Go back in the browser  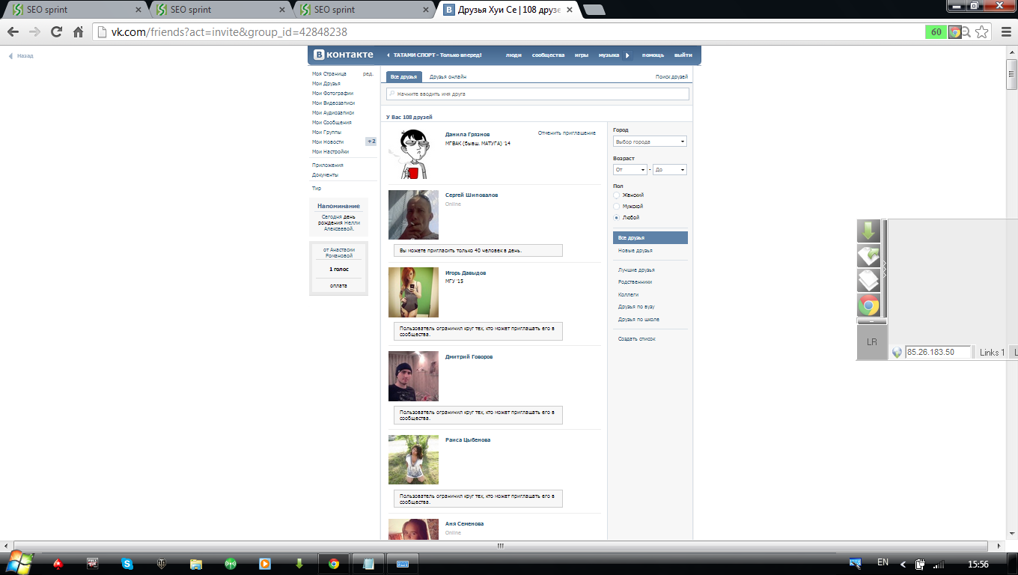click(x=13, y=32)
